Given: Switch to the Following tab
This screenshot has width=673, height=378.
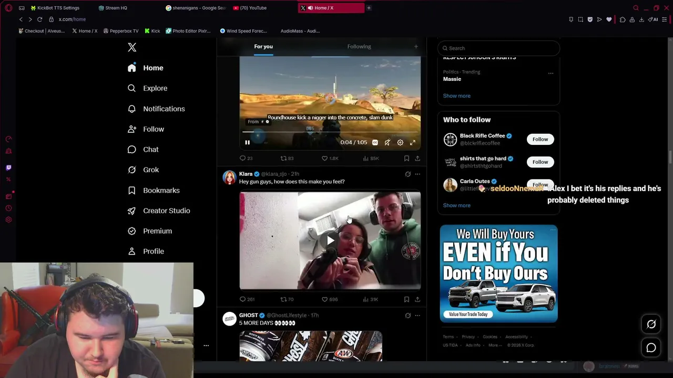Looking at the screenshot, I should click(359, 46).
